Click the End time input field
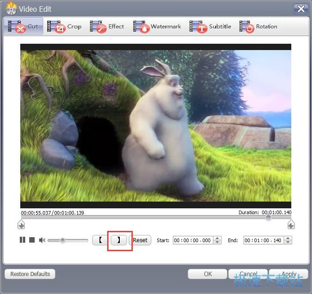Screen dimensions: 312x294 263,240
